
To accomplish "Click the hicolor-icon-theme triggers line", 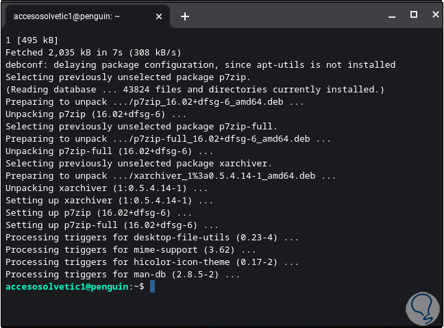I will tap(152, 262).
